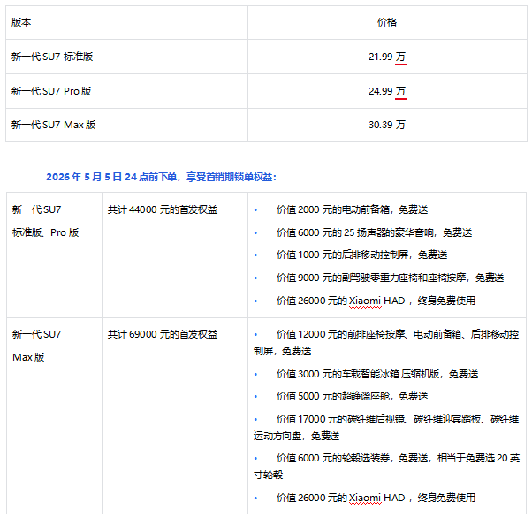This screenshot has width=532, height=518.
Task: Click '价值 9000 元的副驾驶零重力座椅' line
Action: (390, 278)
